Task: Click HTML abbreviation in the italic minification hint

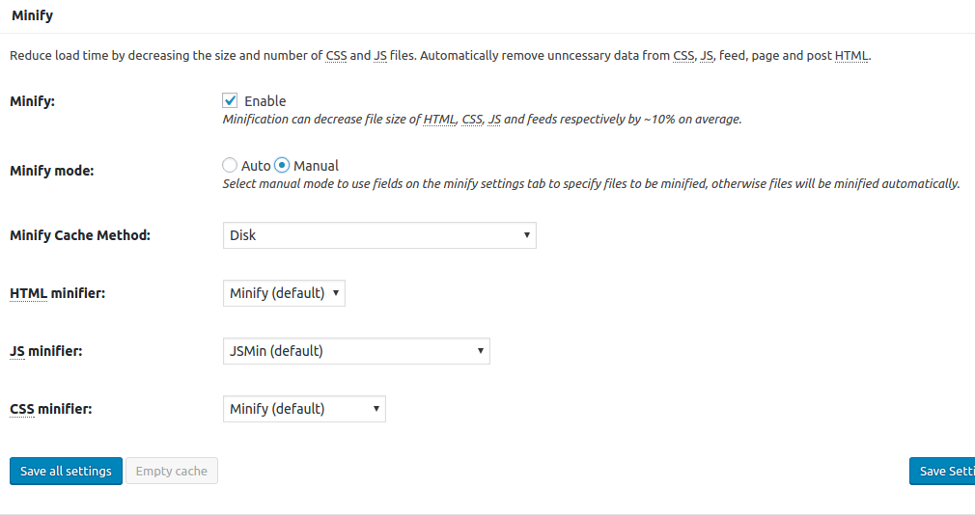Action: [x=439, y=120]
